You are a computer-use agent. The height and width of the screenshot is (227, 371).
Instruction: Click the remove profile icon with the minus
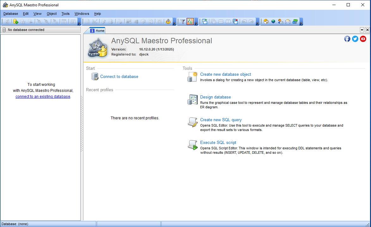pos(30,22)
